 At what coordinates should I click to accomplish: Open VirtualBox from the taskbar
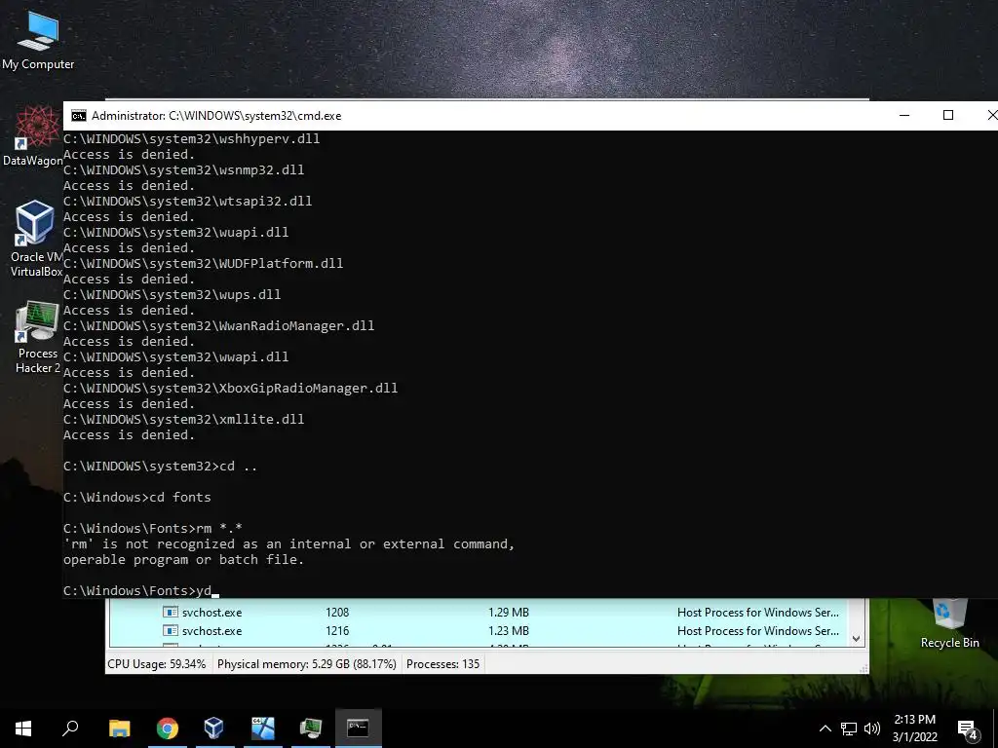213,728
